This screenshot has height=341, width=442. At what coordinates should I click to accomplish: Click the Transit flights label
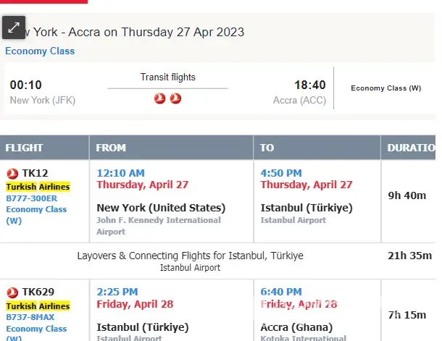167,77
